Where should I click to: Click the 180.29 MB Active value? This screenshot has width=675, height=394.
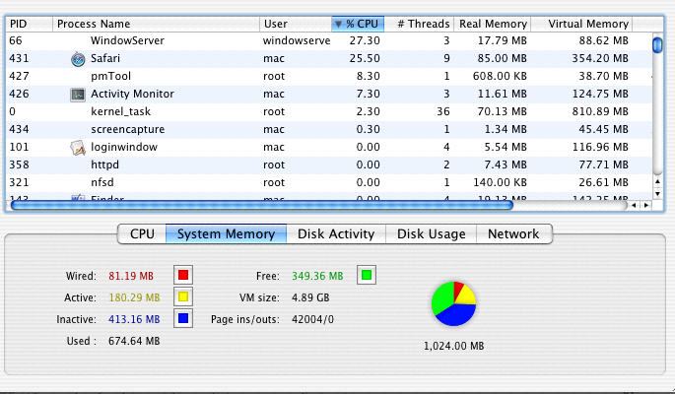click(134, 297)
